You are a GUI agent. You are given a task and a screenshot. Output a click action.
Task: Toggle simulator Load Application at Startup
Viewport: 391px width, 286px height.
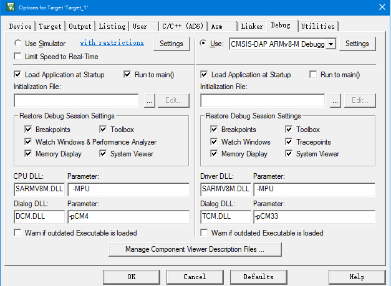(17, 75)
